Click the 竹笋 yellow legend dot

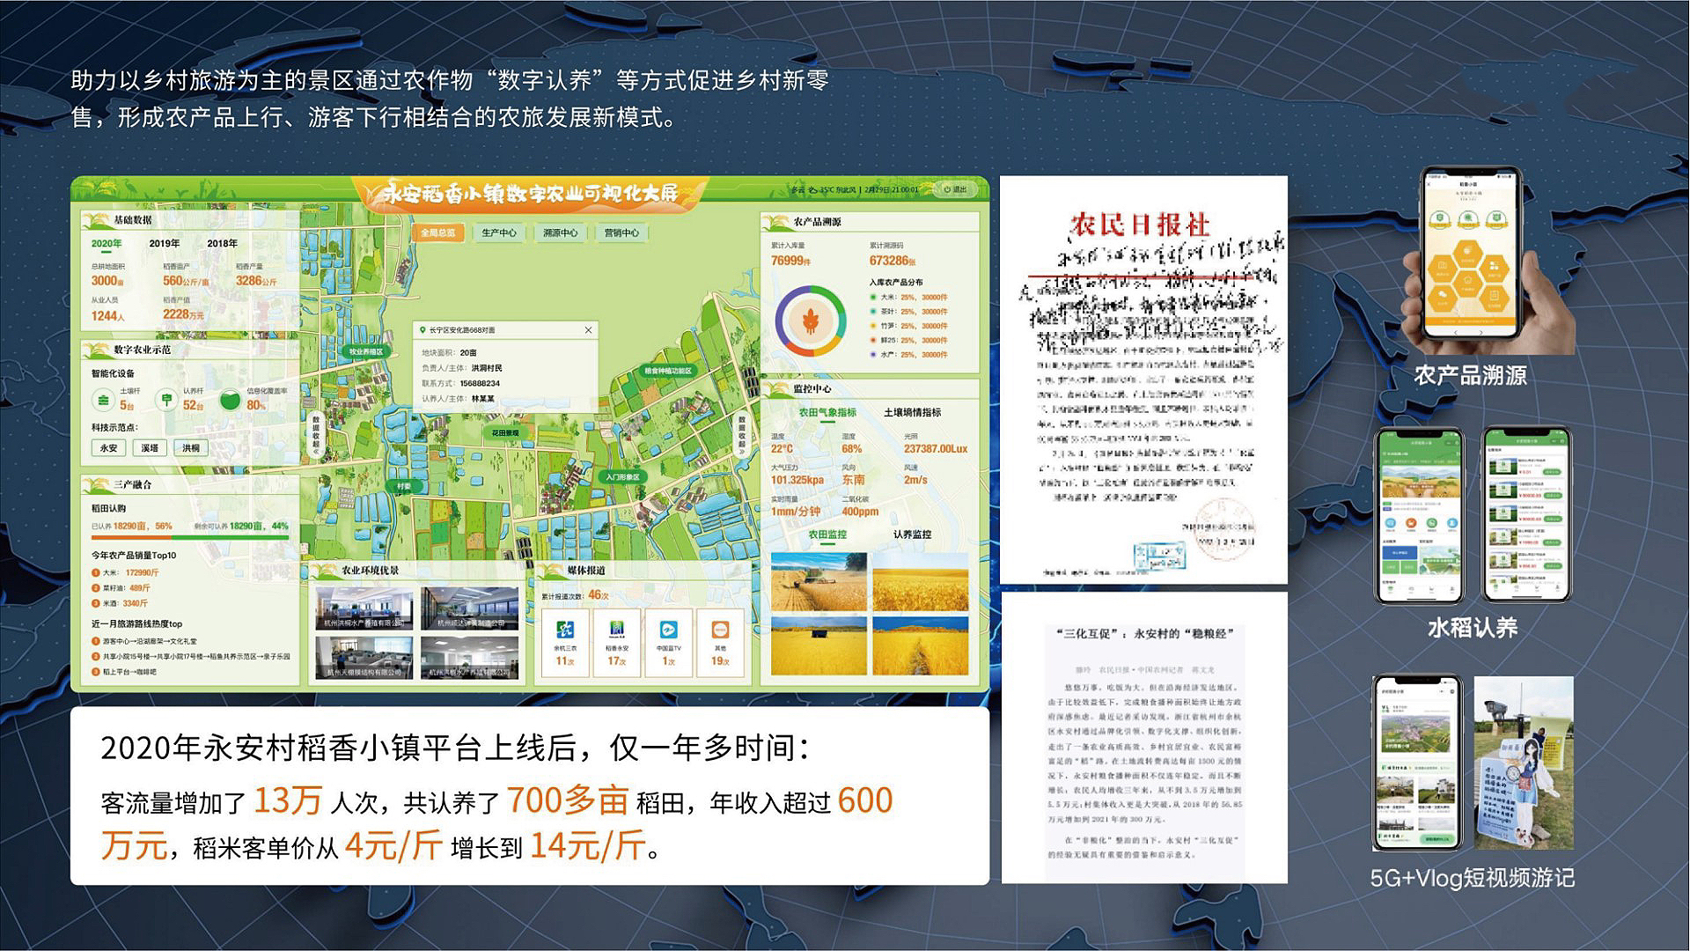(x=872, y=326)
